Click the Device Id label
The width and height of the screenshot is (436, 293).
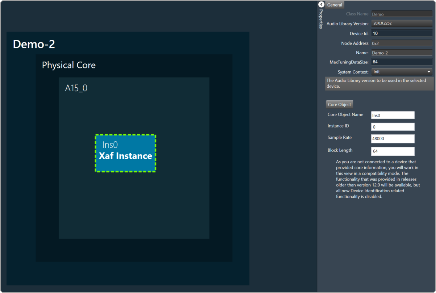359,34
